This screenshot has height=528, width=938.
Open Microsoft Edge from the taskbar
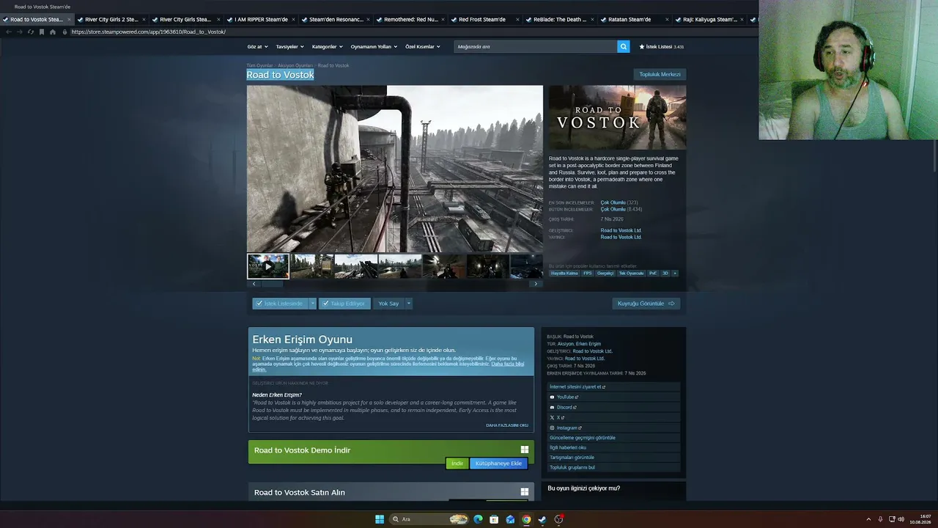pos(479,519)
